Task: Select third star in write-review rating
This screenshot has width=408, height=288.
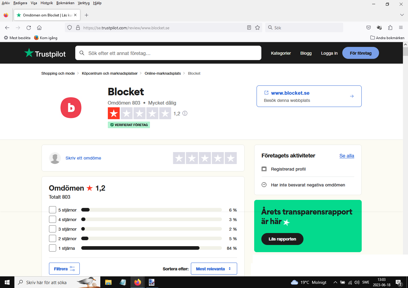Action: pos(205,158)
